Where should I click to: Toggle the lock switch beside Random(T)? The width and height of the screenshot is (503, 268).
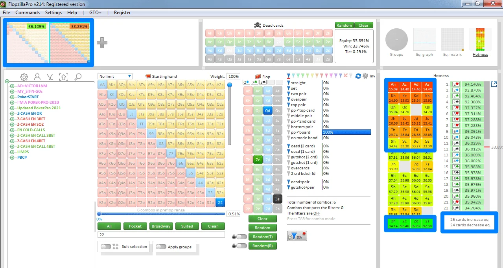241,237
